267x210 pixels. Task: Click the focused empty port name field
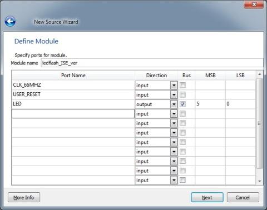click(x=73, y=114)
